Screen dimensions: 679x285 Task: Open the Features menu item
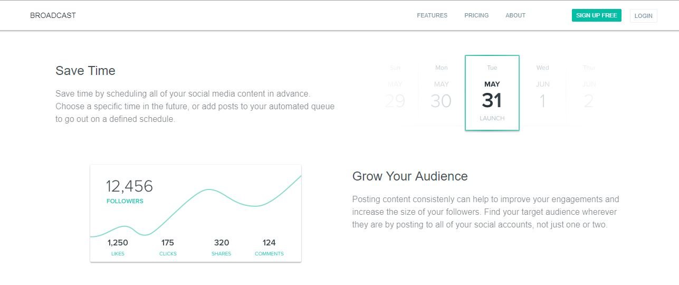[x=432, y=15]
